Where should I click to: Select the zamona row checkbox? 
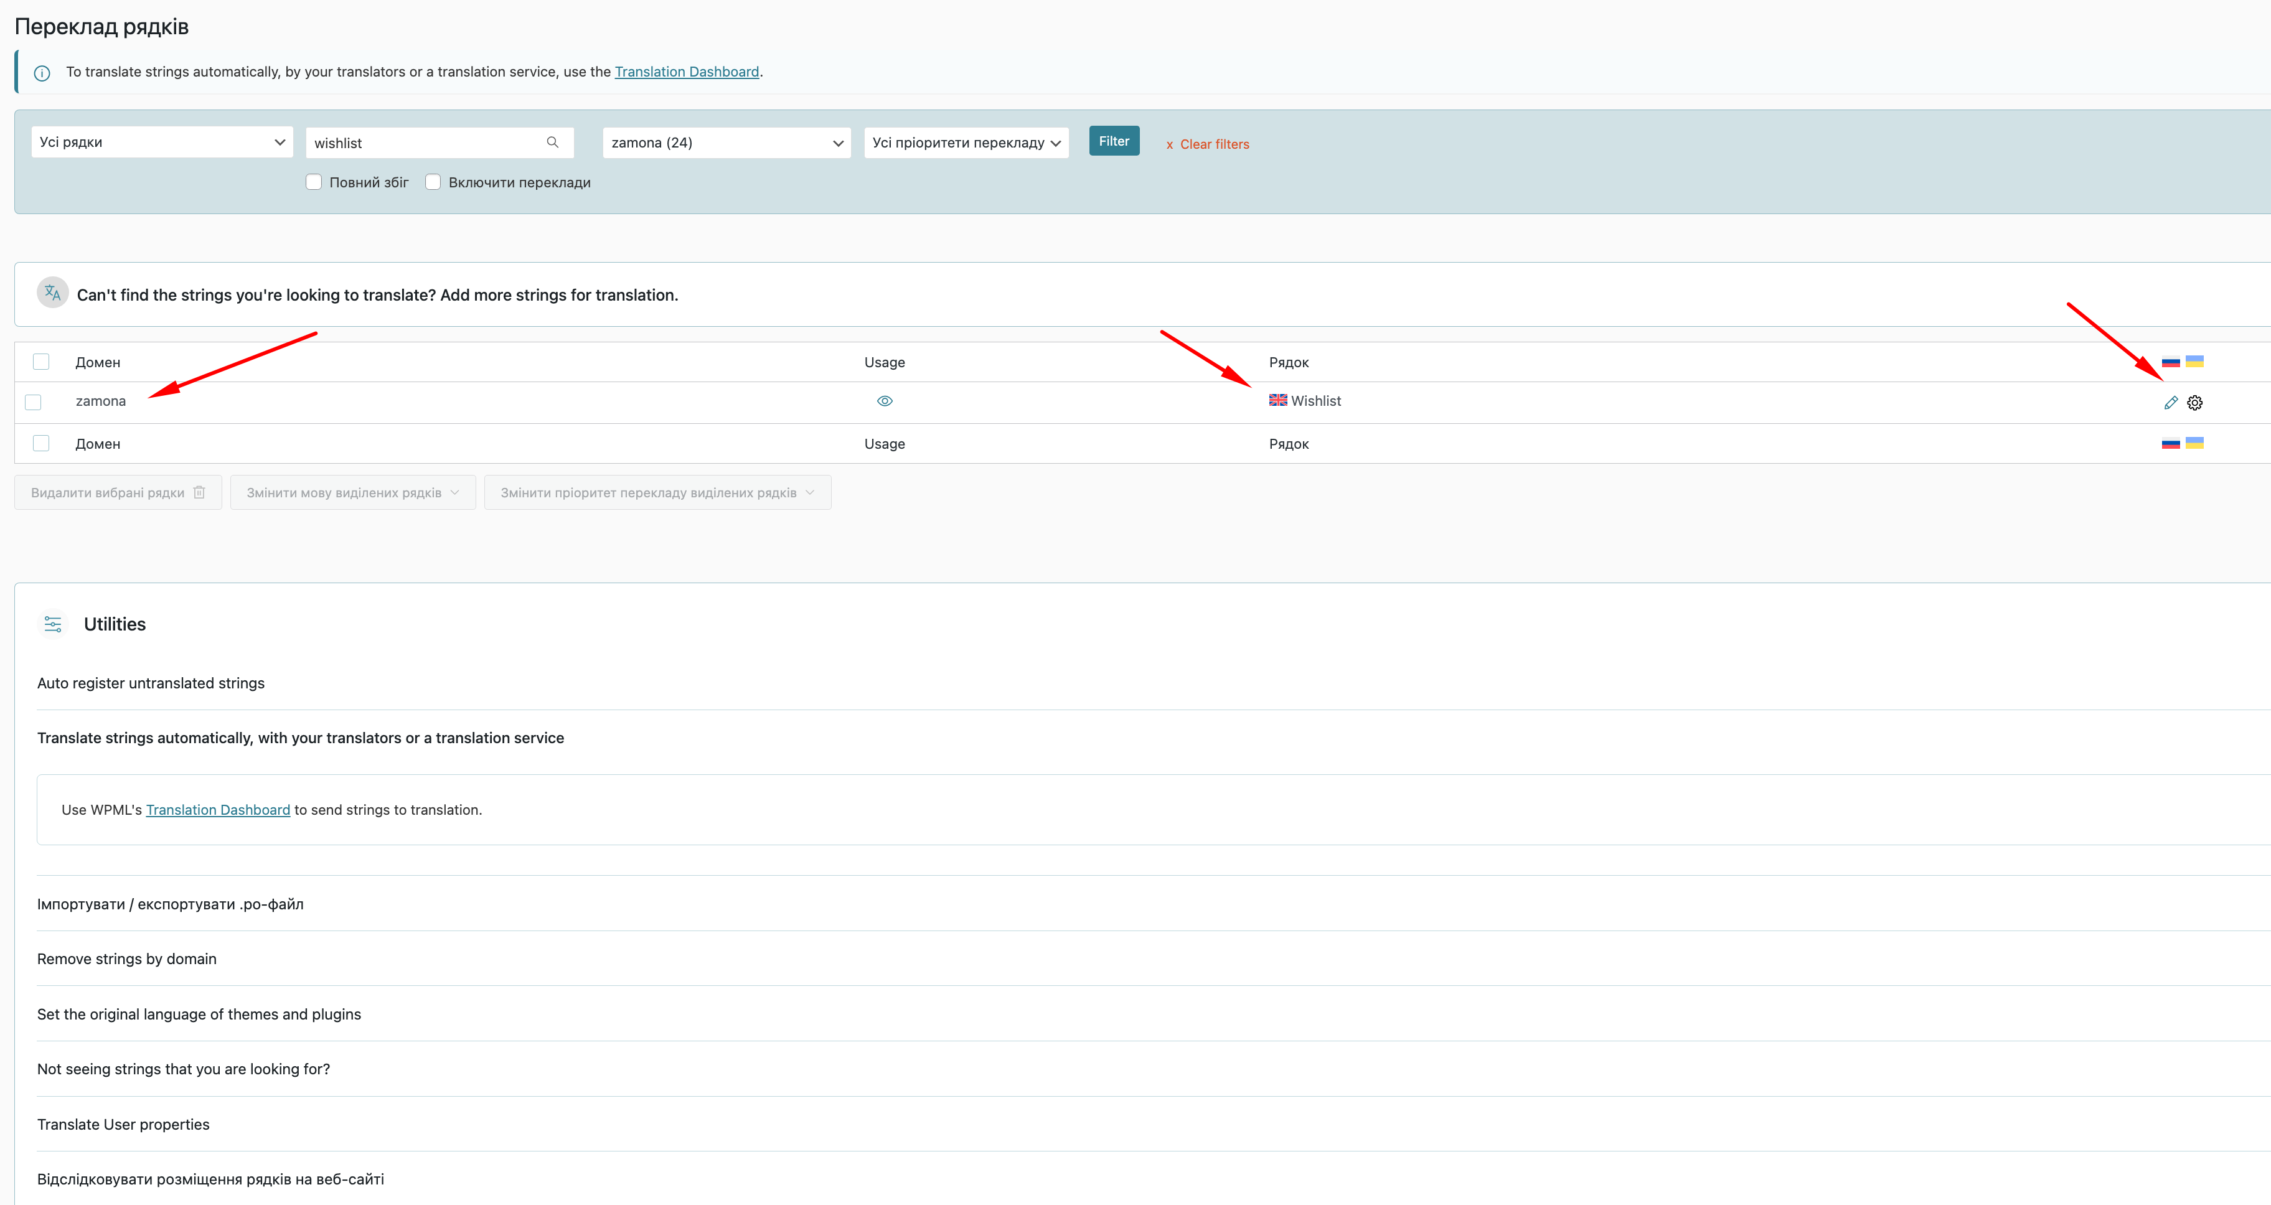(34, 402)
